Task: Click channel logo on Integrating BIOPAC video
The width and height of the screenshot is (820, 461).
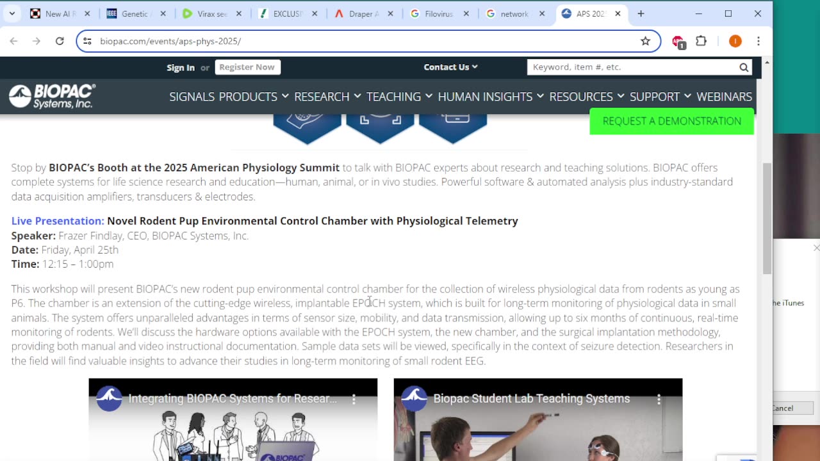Action: click(110, 398)
